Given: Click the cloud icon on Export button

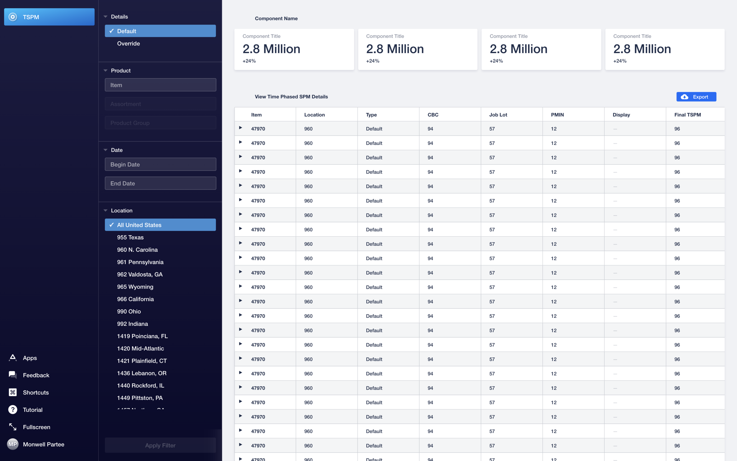Looking at the screenshot, I should coord(684,97).
